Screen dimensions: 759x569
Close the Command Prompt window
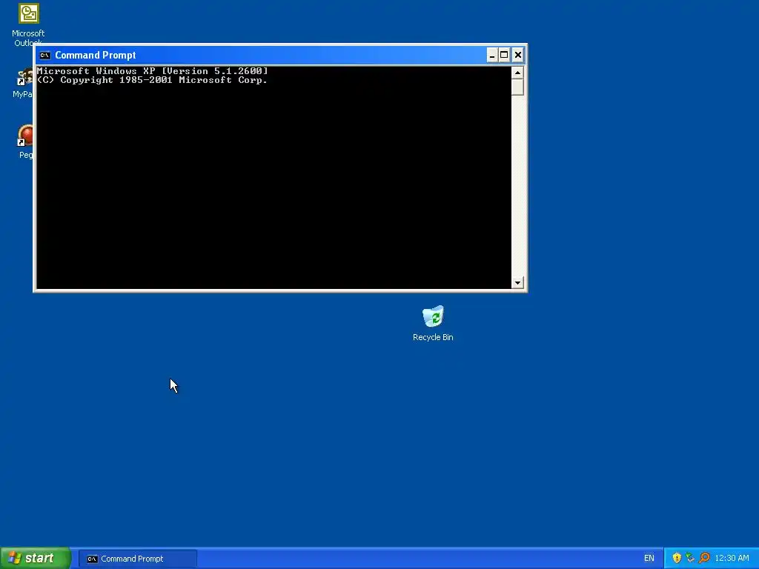pyautogui.click(x=517, y=55)
